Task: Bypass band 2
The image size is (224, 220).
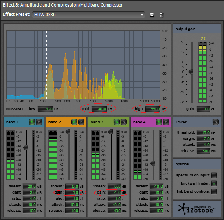Action: pos(81,122)
